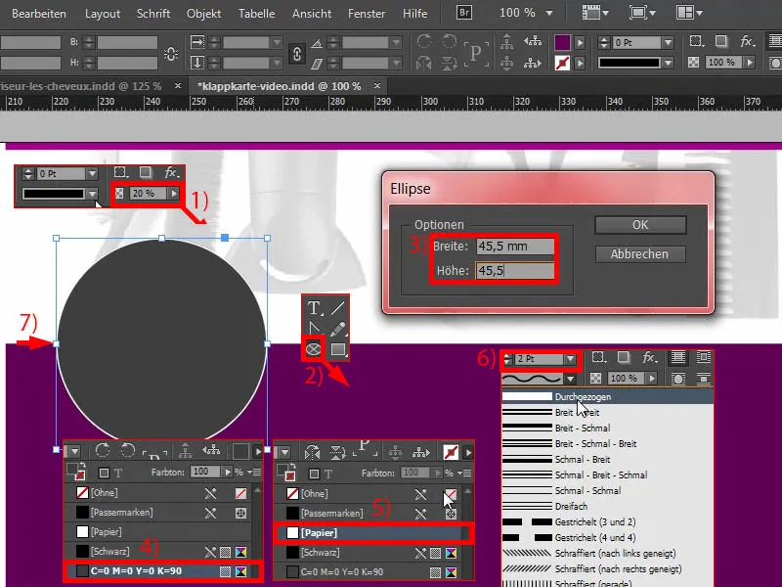The image size is (782, 587).
Task: Click the Breite field in Ellipse dialog
Action: pos(515,247)
